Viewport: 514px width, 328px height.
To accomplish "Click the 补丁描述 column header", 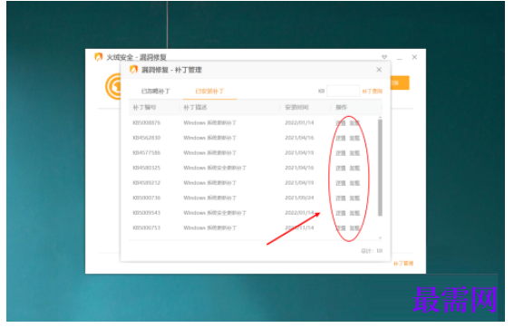I will [195, 108].
